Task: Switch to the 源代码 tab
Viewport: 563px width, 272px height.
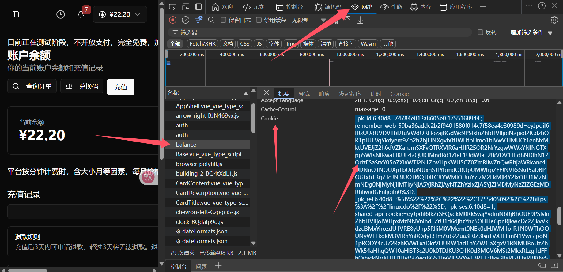Action: 328,7
